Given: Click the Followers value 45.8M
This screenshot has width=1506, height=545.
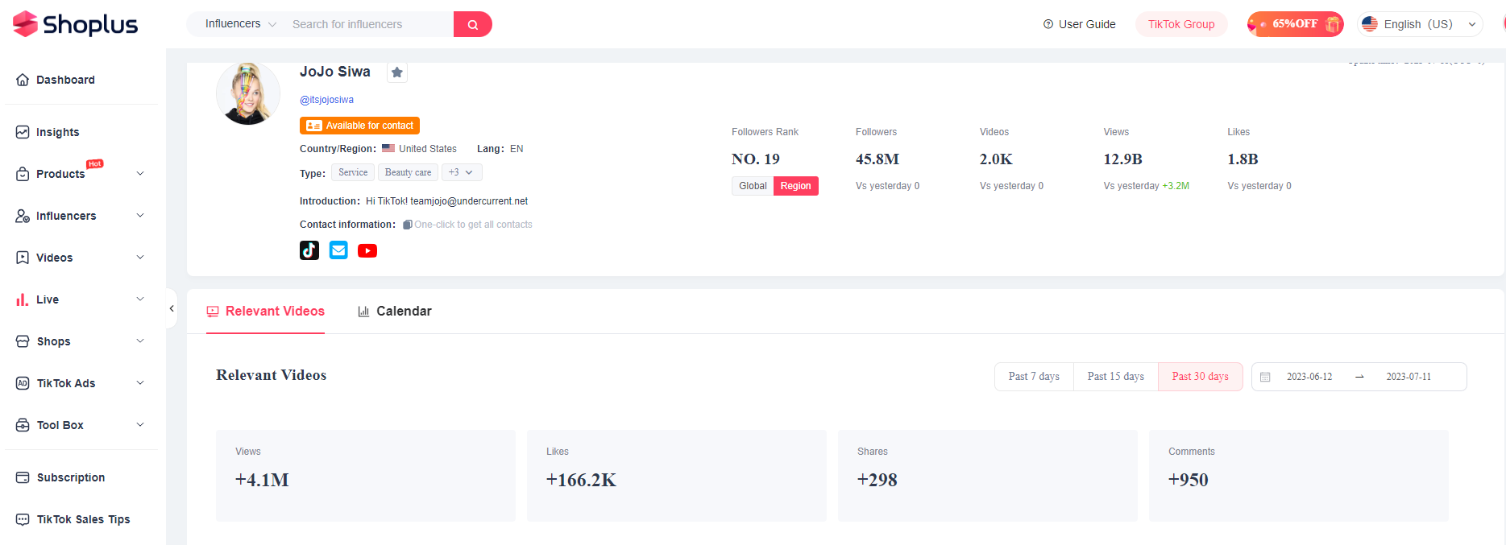Looking at the screenshot, I should click(877, 159).
